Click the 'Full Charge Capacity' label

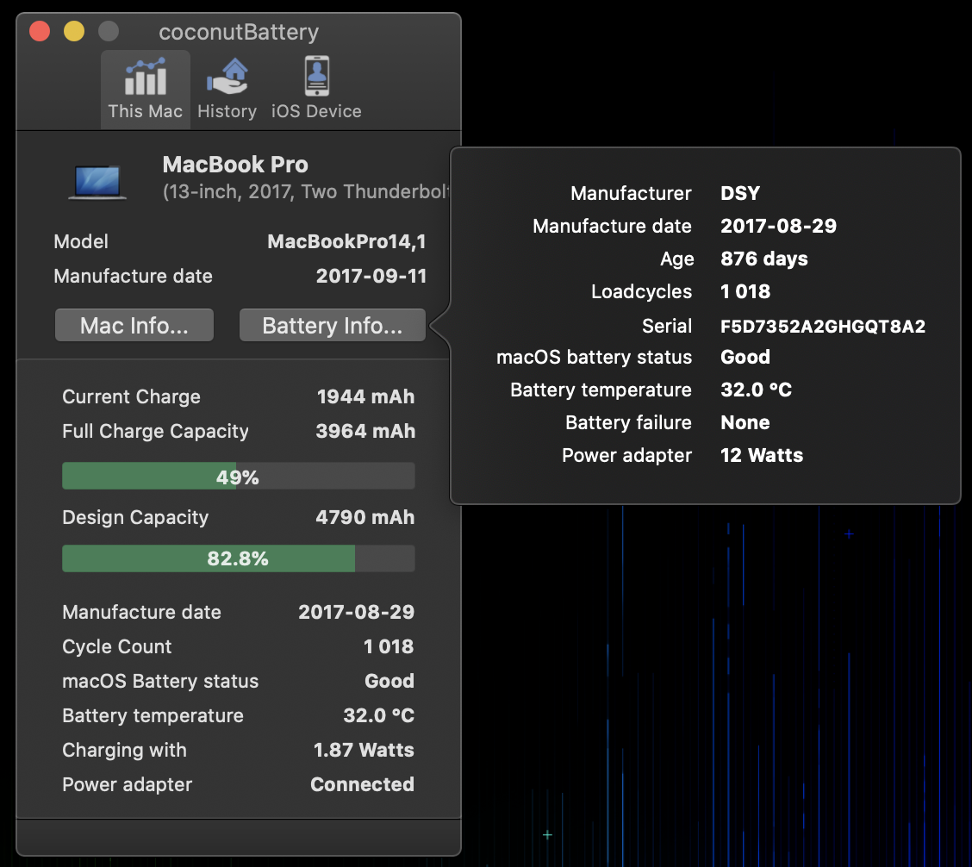point(156,431)
